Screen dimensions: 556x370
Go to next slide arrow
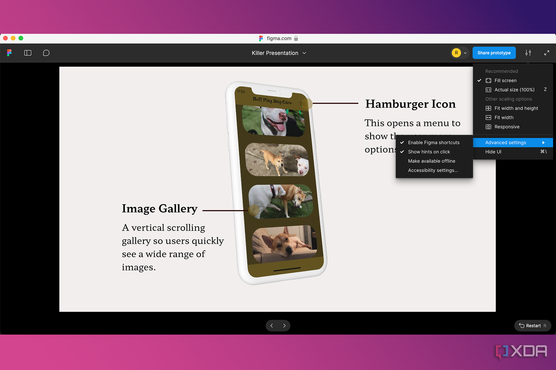(284, 326)
